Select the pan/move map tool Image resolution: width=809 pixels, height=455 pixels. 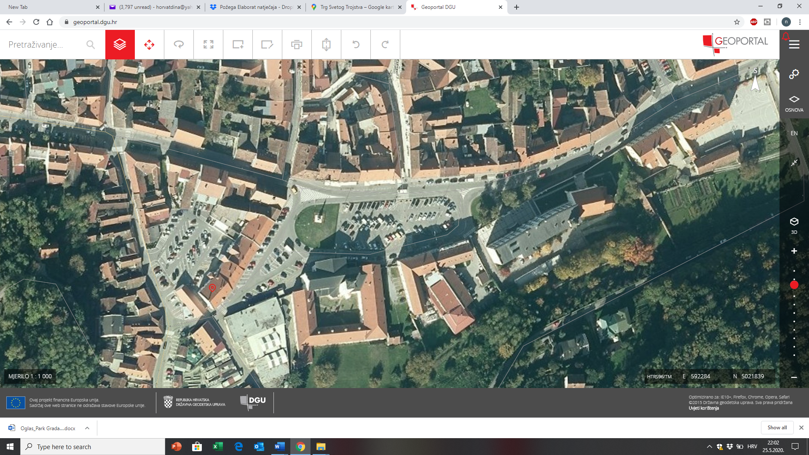pyautogui.click(x=149, y=44)
